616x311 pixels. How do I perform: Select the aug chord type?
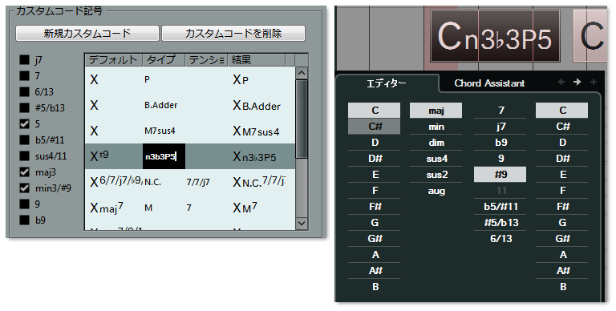[436, 191]
